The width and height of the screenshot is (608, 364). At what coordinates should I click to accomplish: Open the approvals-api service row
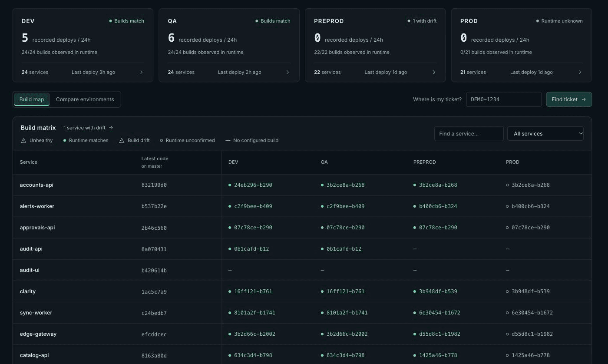pyautogui.click(x=302, y=228)
